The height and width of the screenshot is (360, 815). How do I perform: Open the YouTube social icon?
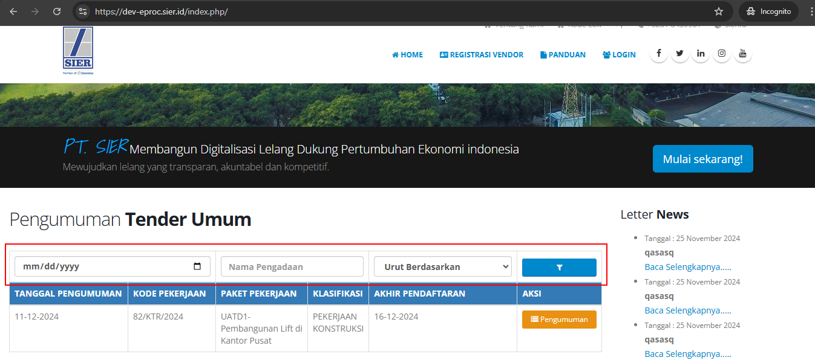(743, 54)
